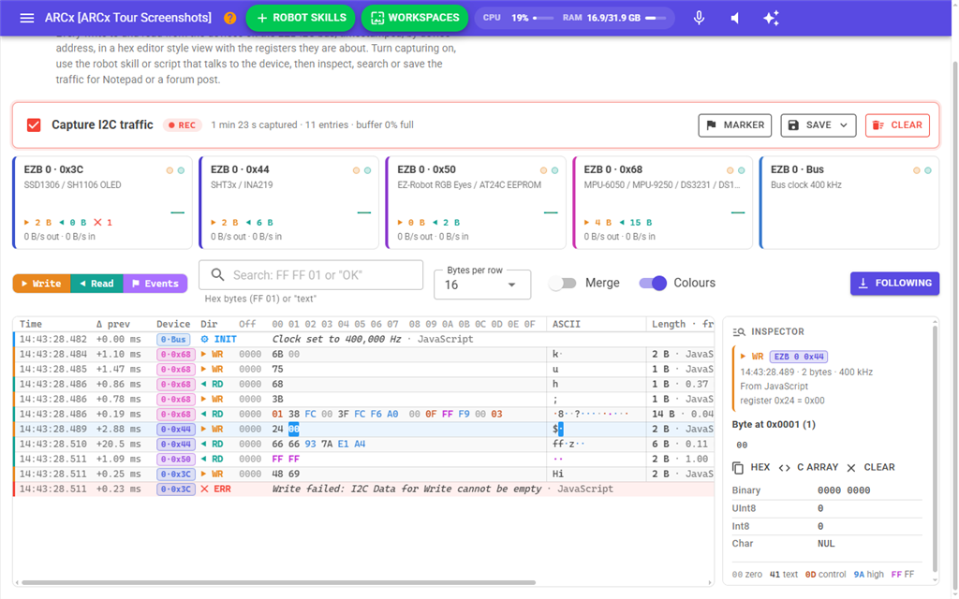The width and height of the screenshot is (959, 599).
Task: Click the CPU usage meter
Action: 518,18
